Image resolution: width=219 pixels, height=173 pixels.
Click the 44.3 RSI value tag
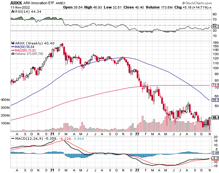tap(215, 26)
